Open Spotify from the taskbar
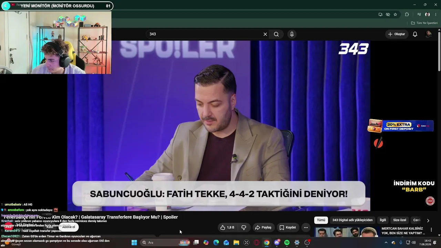Image resolution: width=441 pixels, height=248 pixels. 287,242
